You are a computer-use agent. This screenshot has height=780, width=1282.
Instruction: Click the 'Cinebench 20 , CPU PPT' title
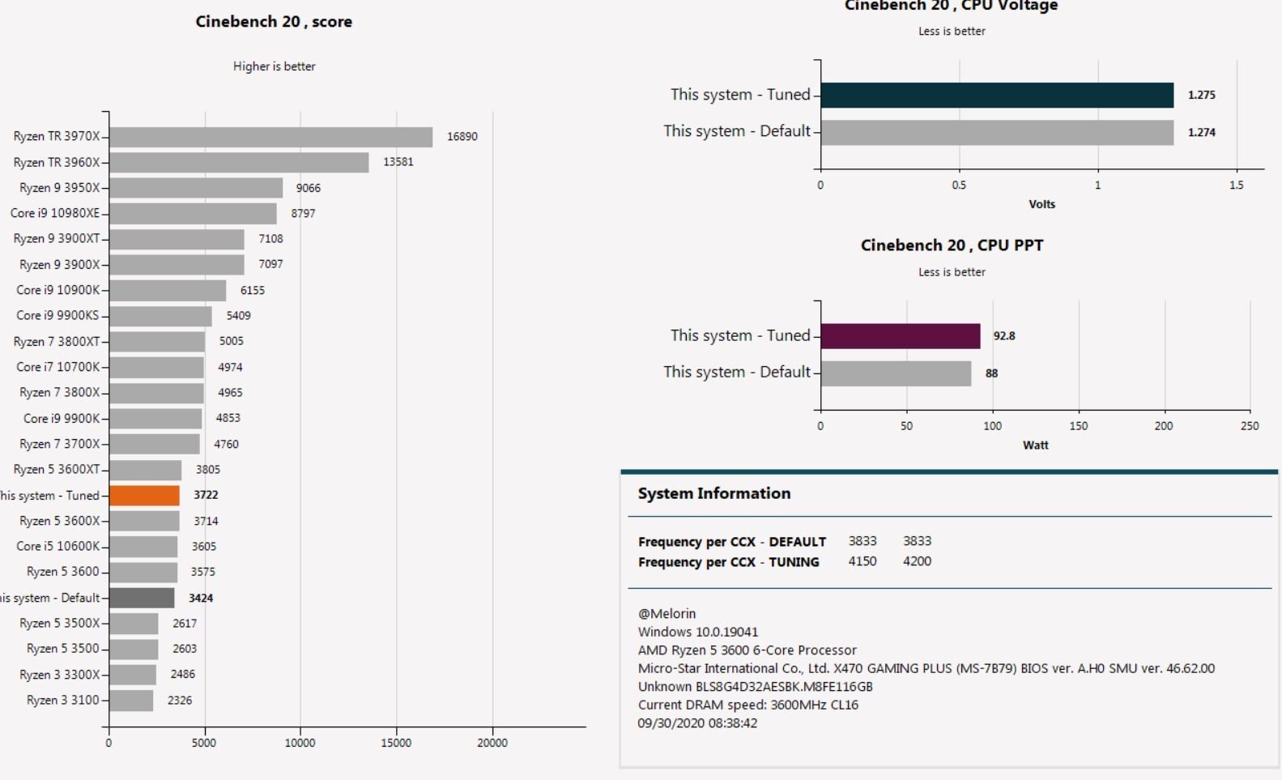tap(952, 245)
